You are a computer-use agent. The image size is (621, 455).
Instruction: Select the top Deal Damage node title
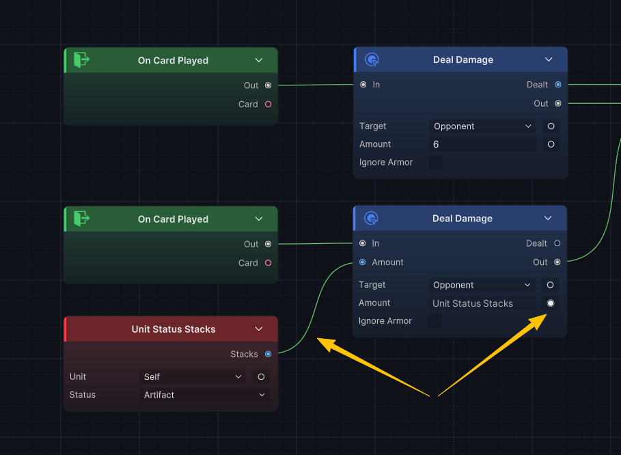click(x=463, y=60)
